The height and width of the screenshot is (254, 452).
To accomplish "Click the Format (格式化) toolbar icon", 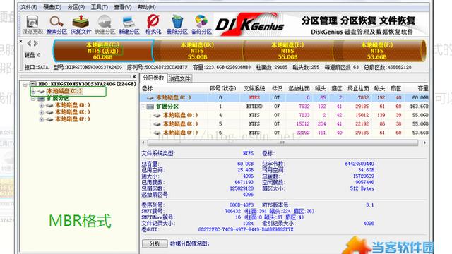I will pyautogui.click(x=153, y=25).
